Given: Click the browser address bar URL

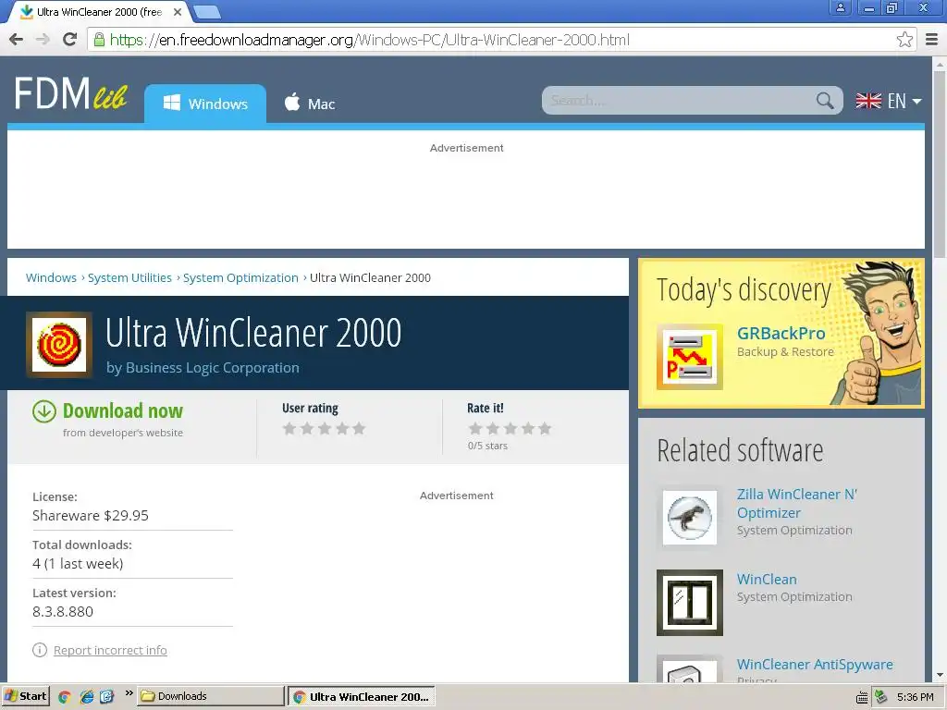Looking at the screenshot, I should (x=370, y=40).
